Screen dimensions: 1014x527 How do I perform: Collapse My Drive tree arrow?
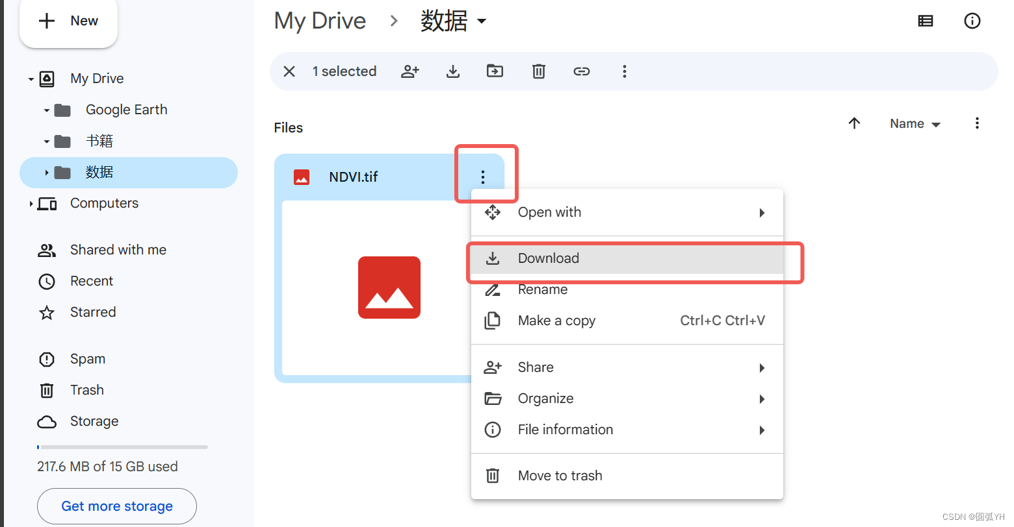[31, 79]
